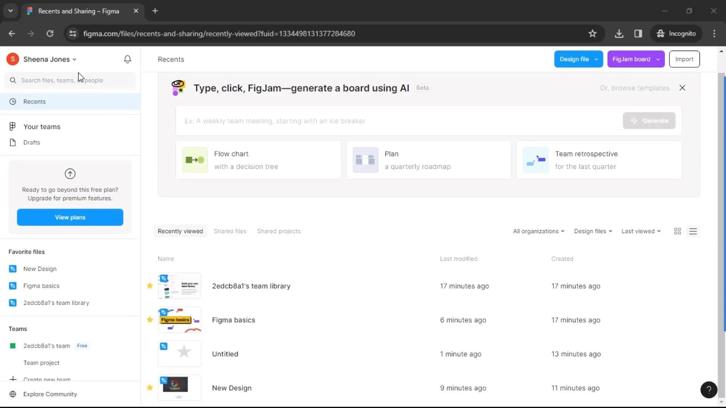
Task: Open the Last viewed sort dropdown
Action: click(641, 231)
